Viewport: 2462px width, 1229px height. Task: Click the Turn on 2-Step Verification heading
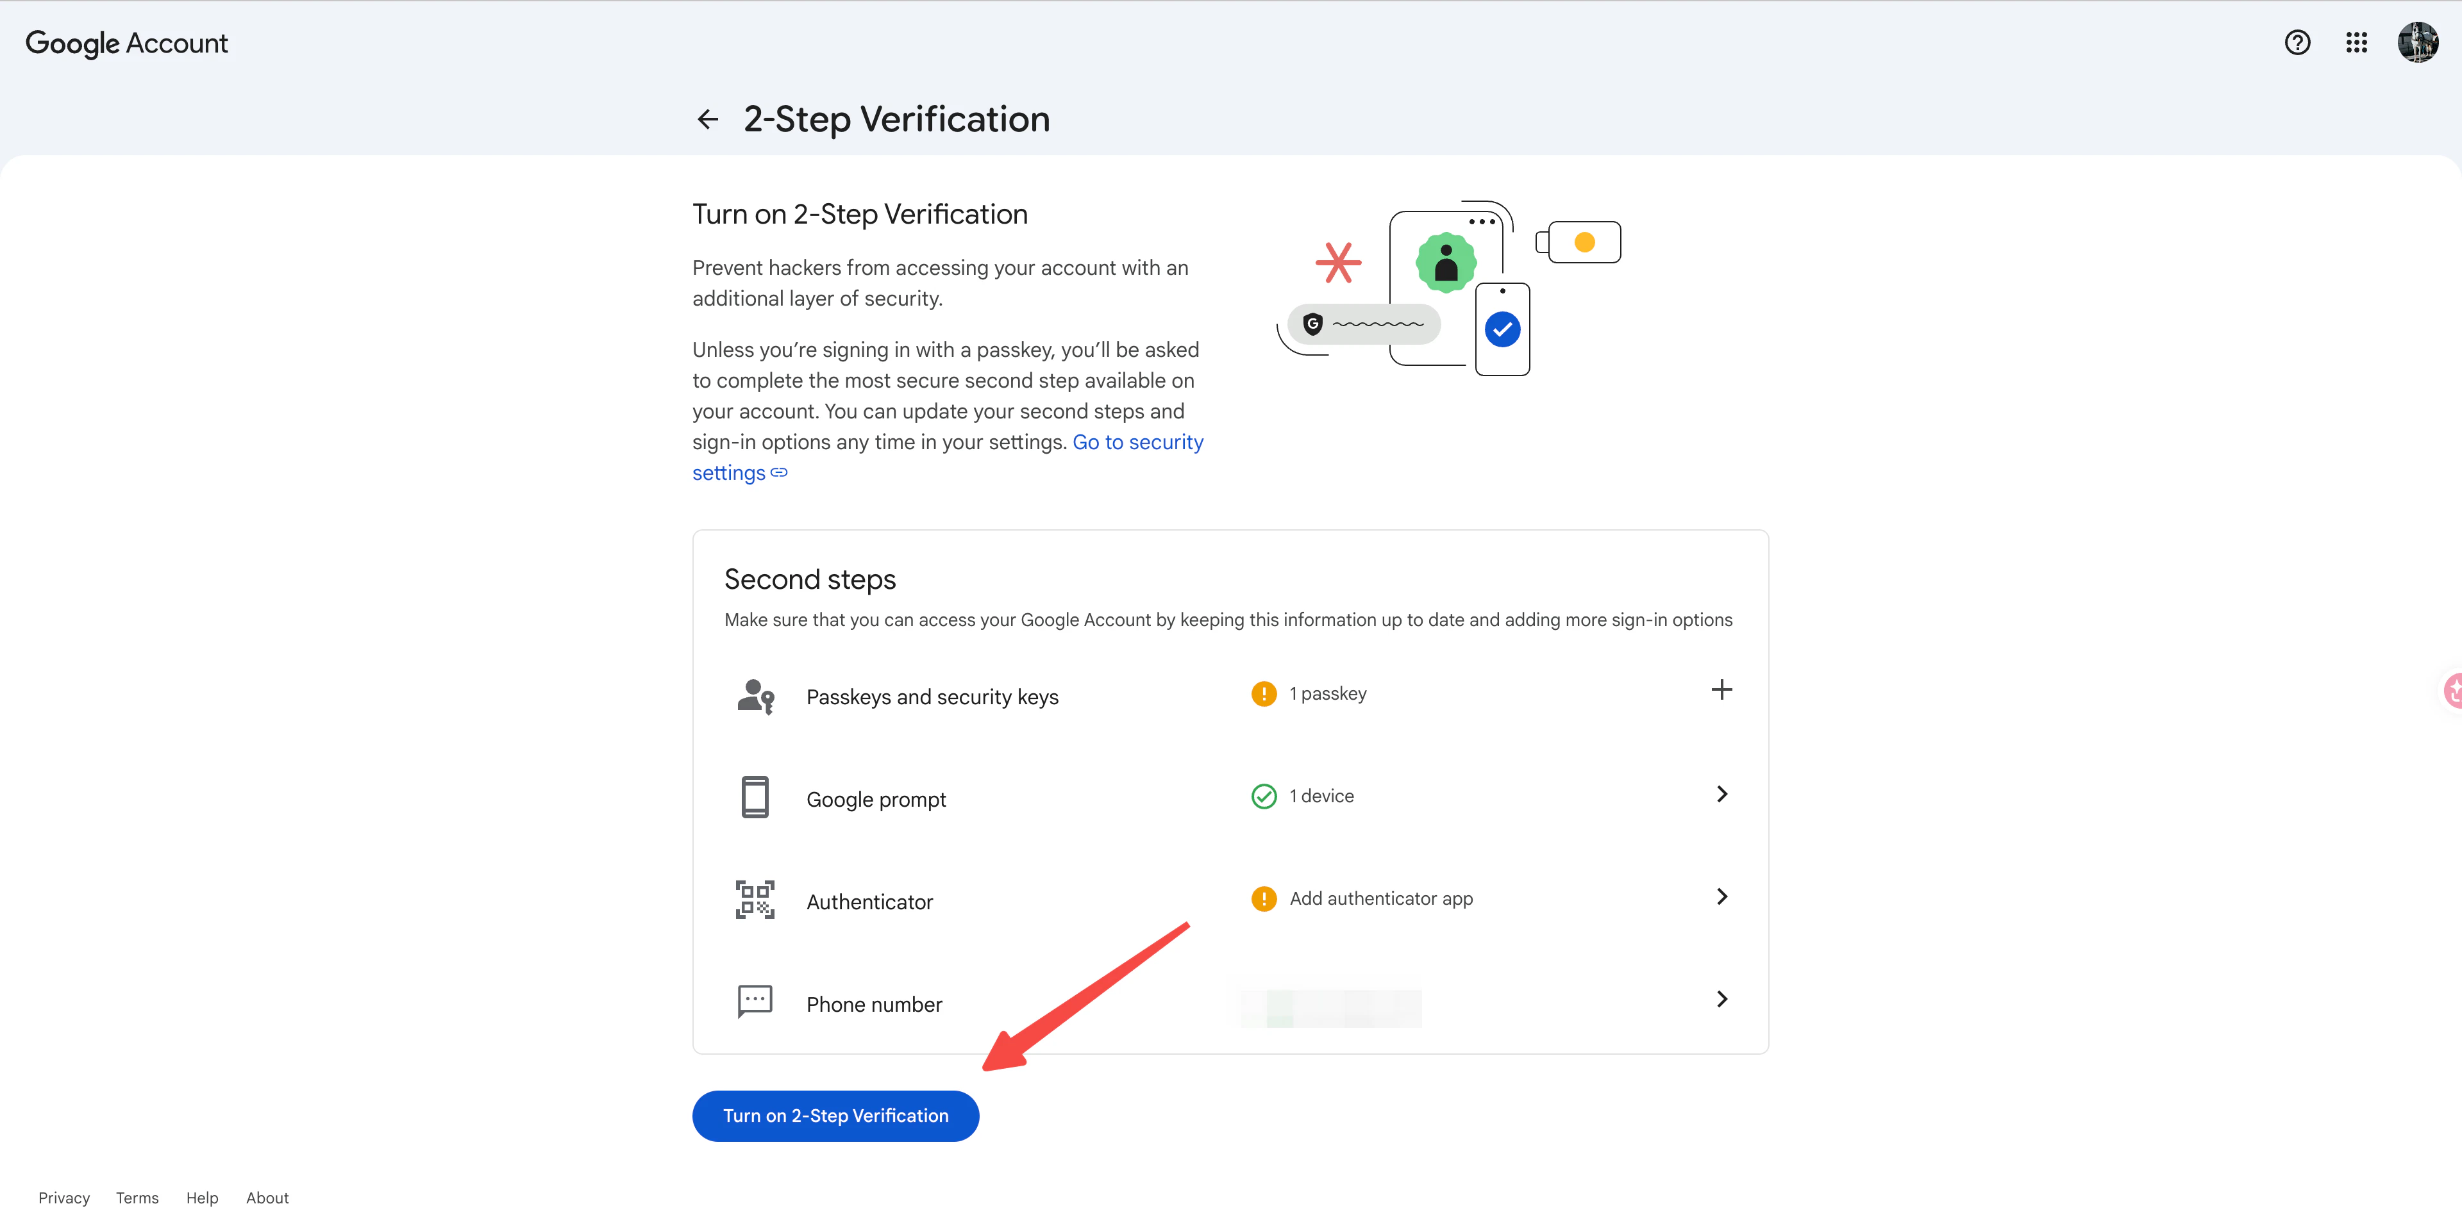pos(859,214)
